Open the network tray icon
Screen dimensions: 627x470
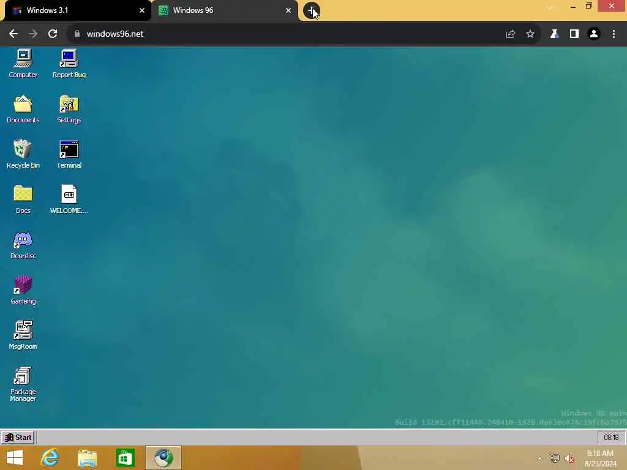(554, 458)
